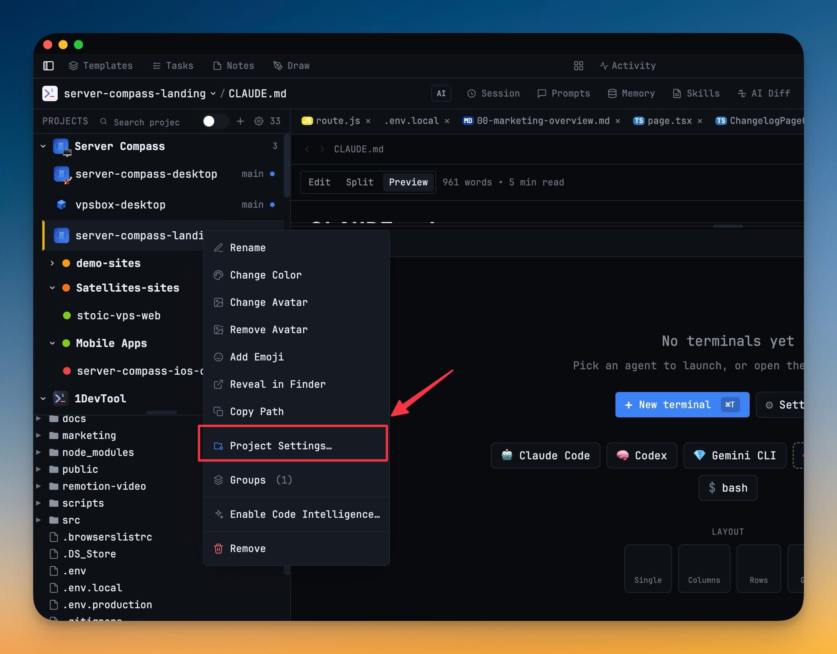Choose Change Color from the context menu
The image size is (837, 654).
[296, 275]
